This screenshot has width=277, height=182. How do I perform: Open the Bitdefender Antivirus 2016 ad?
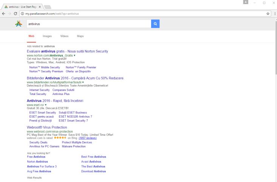(x=76, y=78)
